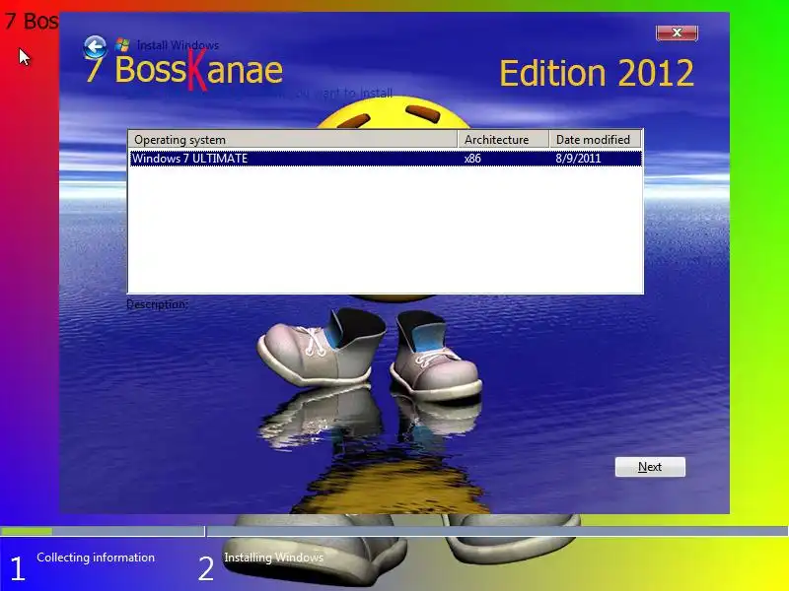The image size is (789, 591).
Task: Click the Install Windows title text
Action: pyautogui.click(x=178, y=45)
